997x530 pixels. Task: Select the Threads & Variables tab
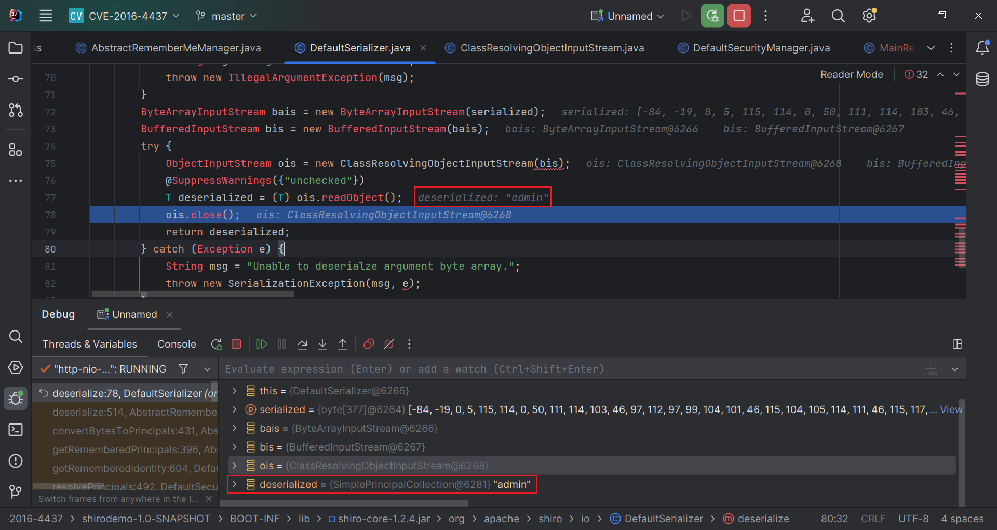coord(89,344)
